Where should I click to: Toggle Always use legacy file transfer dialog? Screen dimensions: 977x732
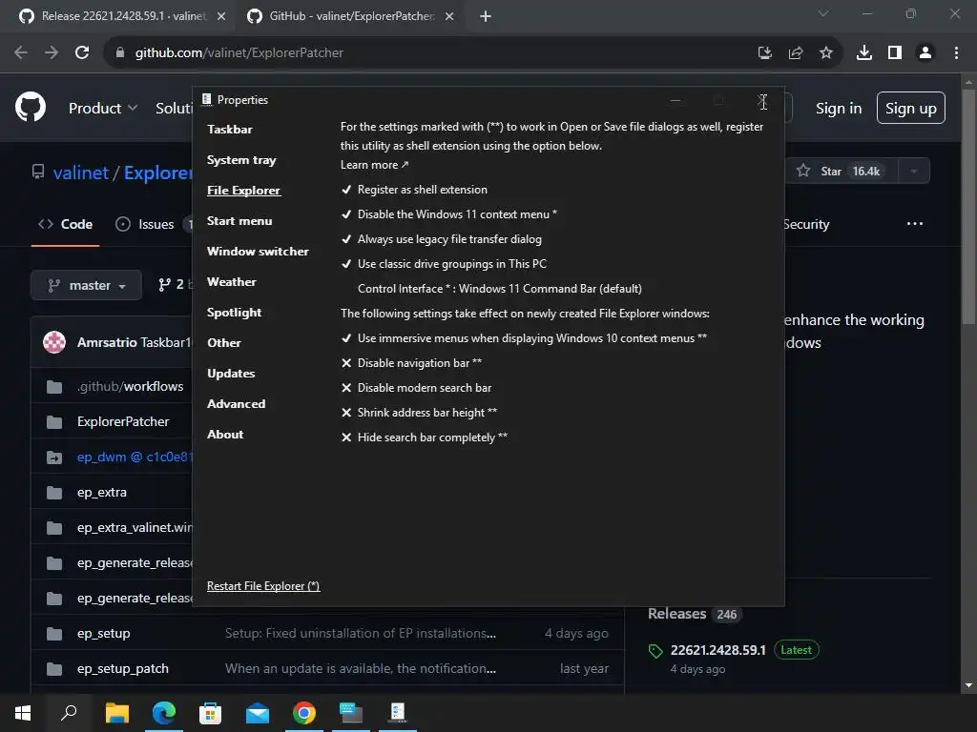tap(441, 239)
